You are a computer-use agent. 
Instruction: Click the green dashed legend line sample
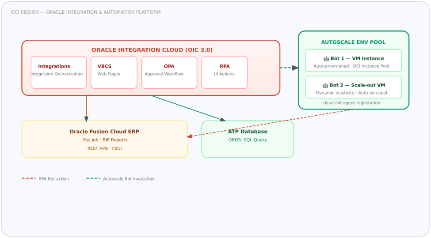click(93, 178)
